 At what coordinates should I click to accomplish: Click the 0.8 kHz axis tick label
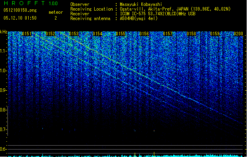pyautogui.click(x=4, y=110)
